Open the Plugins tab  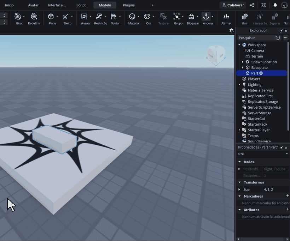(129, 5)
